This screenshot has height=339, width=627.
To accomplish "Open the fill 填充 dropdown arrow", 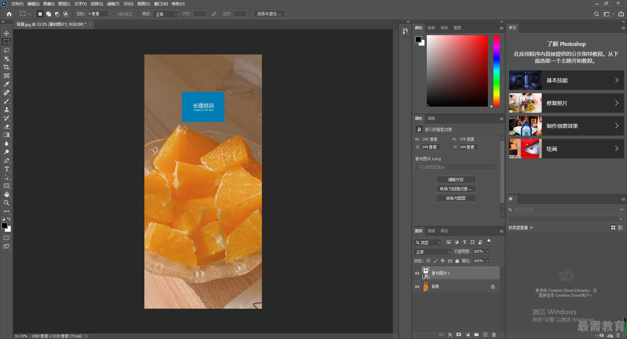I will (x=488, y=261).
